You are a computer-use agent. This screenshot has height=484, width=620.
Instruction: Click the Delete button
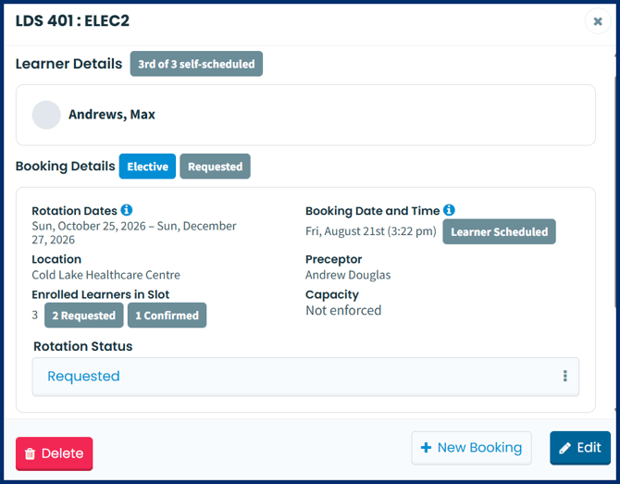tap(55, 453)
